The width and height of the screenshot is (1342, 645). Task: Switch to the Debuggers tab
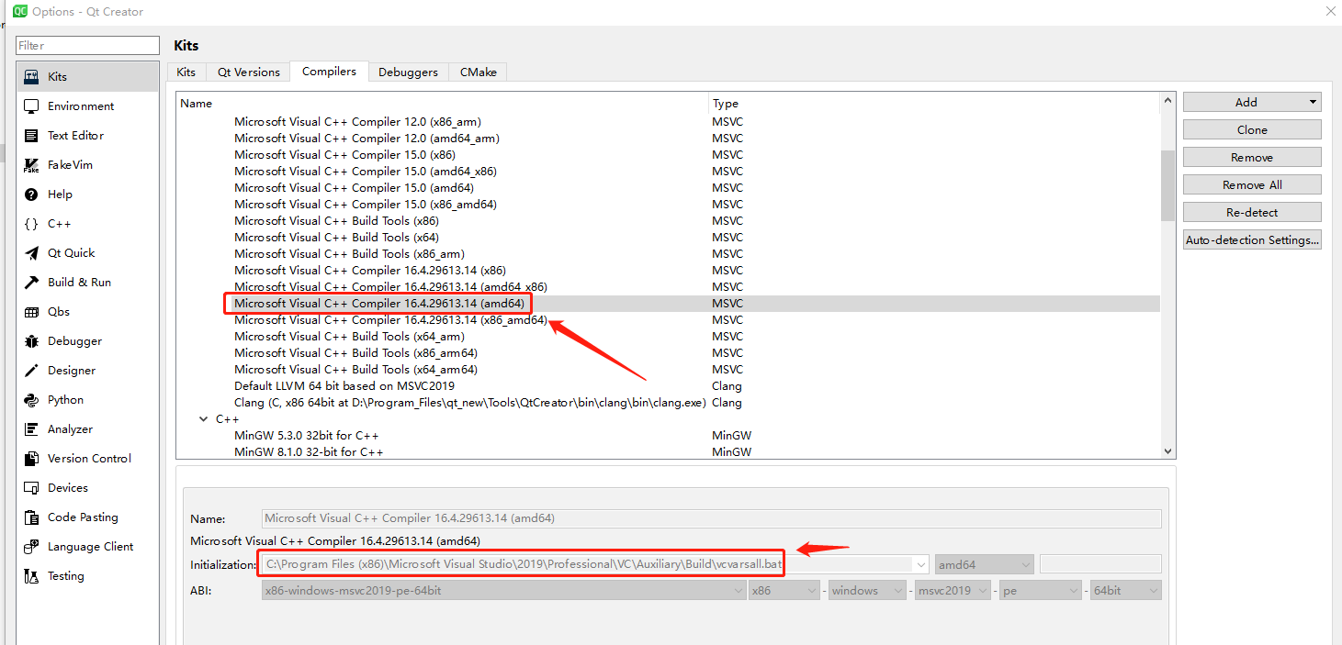pyautogui.click(x=409, y=72)
